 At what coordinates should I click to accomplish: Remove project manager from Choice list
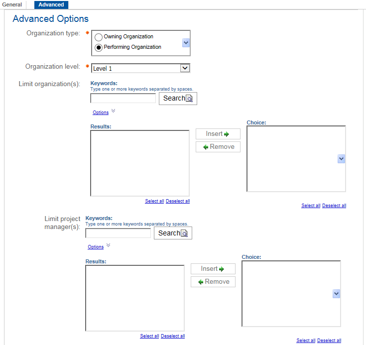pos(213,282)
